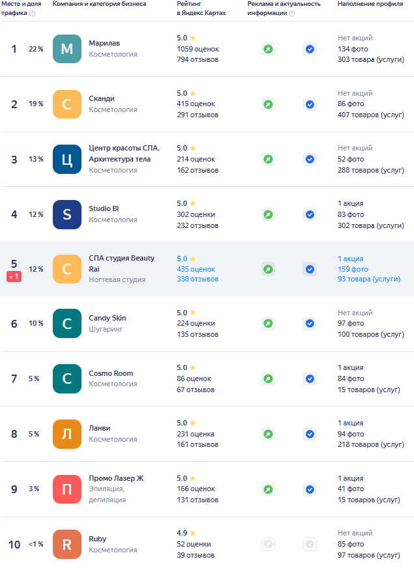Click the green advertising icon for Ланви

point(268,434)
